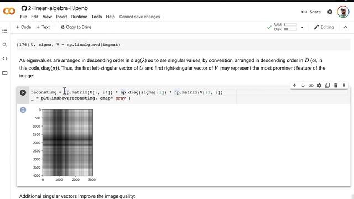This screenshot has height=199, width=354.
Task: Open cell settings gear icon
Action: pyautogui.click(x=319, y=86)
